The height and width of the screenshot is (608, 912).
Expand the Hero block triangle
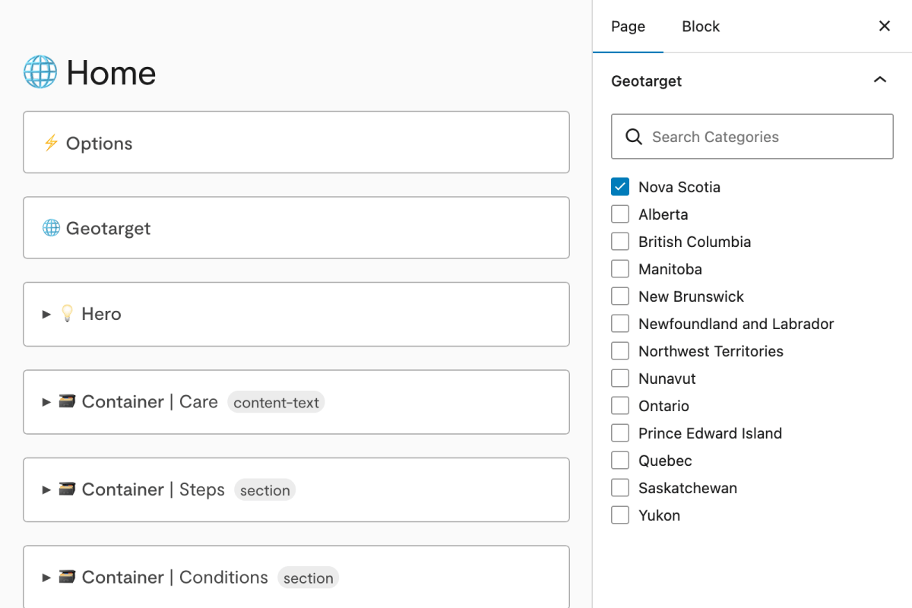tap(46, 314)
